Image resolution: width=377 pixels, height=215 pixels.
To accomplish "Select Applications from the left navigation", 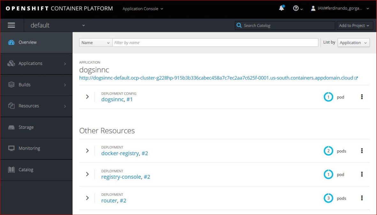I will tap(30, 63).
